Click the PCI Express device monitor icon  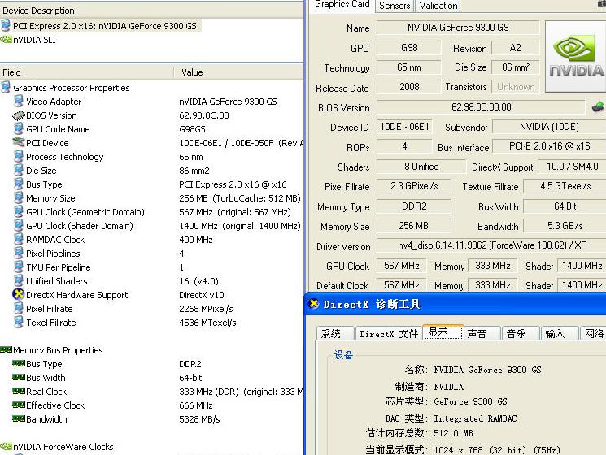click(x=6, y=25)
